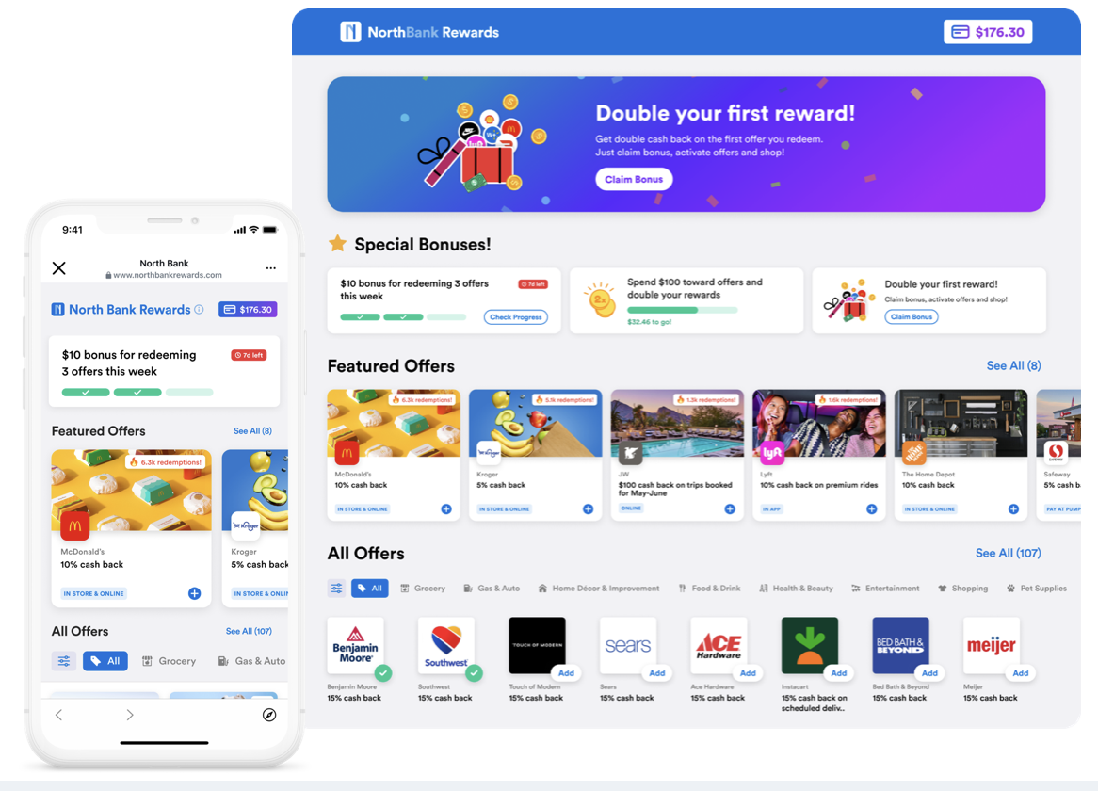Image resolution: width=1098 pixels, height=791 pixels.
Task: Open the JW pool featured offer image
Action: (677, 423)
